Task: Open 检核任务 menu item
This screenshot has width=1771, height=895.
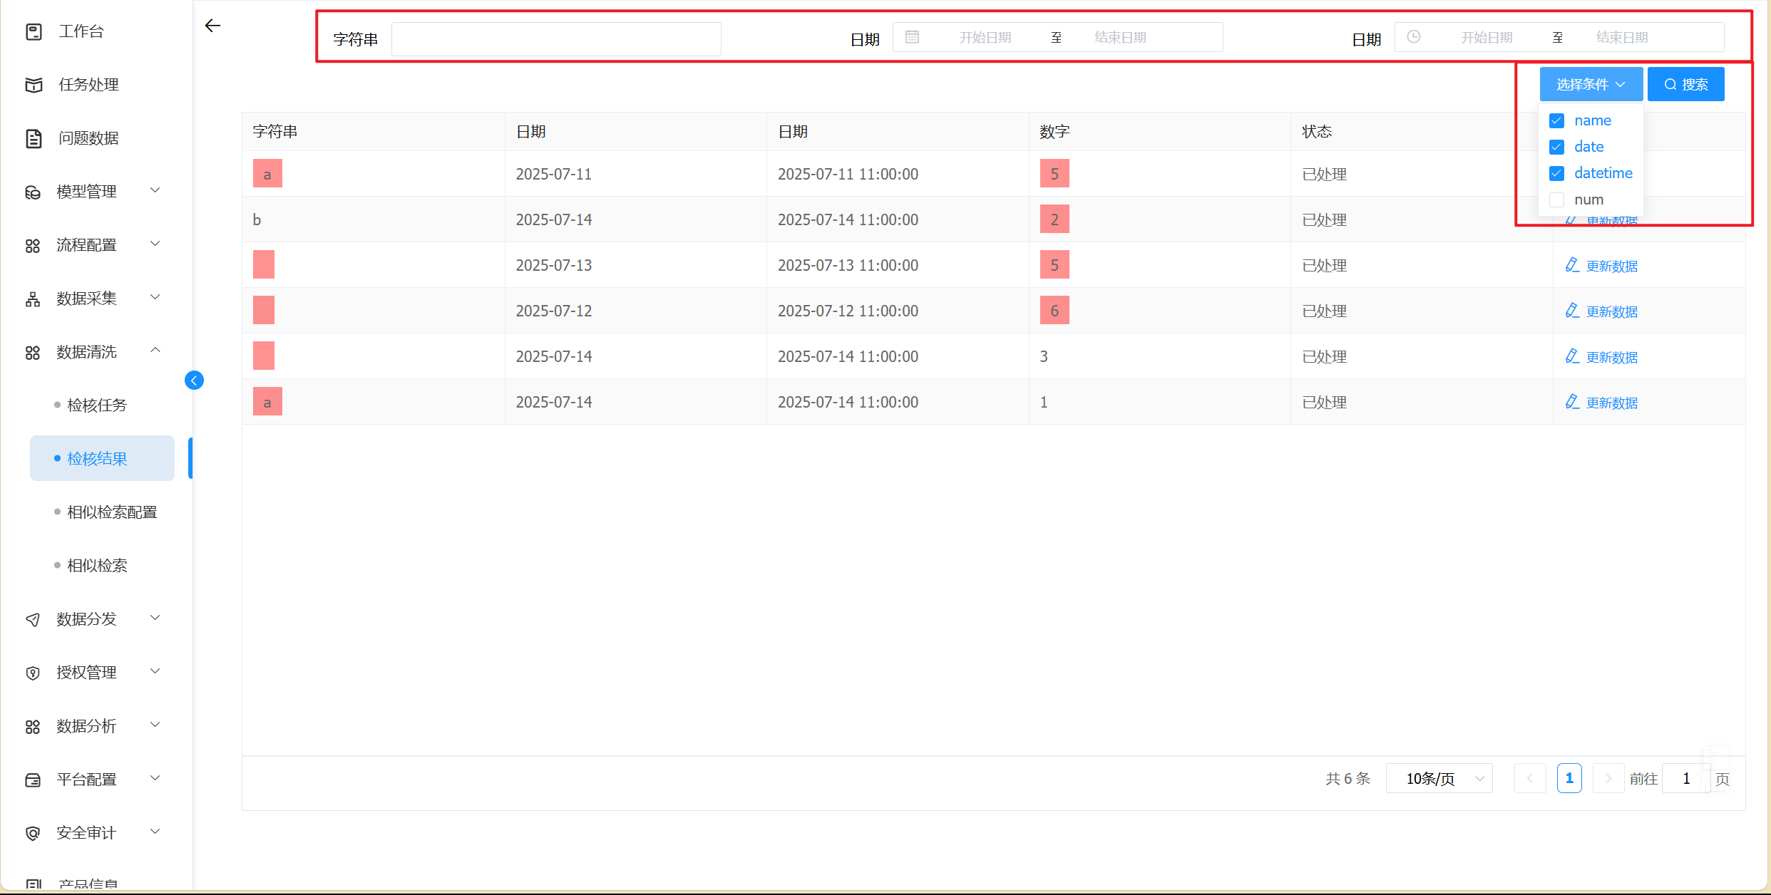Action: (x=97, y=405)
